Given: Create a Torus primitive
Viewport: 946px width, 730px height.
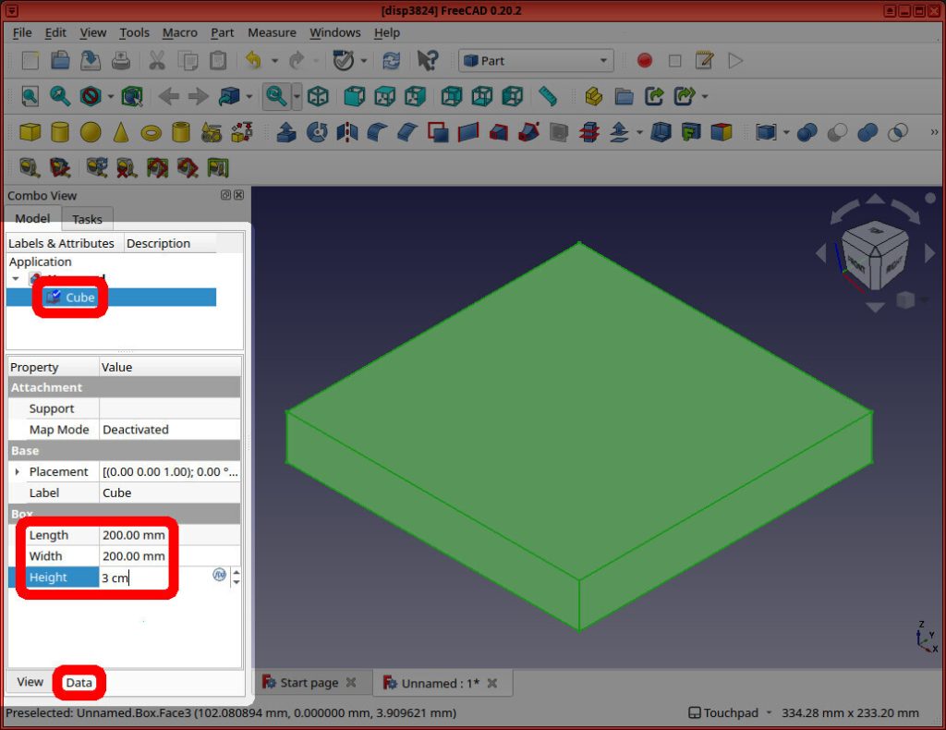Looking at the screenshot, I should point(150,132).
